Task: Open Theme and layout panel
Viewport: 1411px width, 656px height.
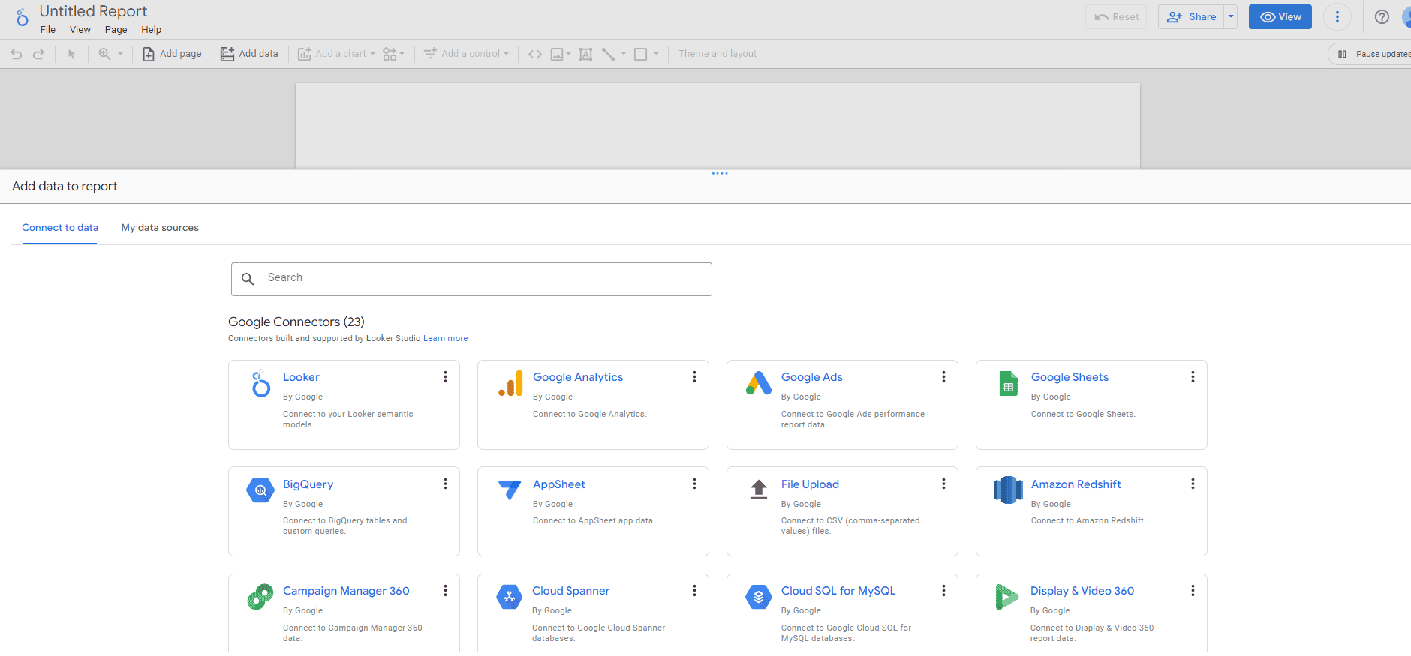Action: pyautogui.click(x=718, y=54)
